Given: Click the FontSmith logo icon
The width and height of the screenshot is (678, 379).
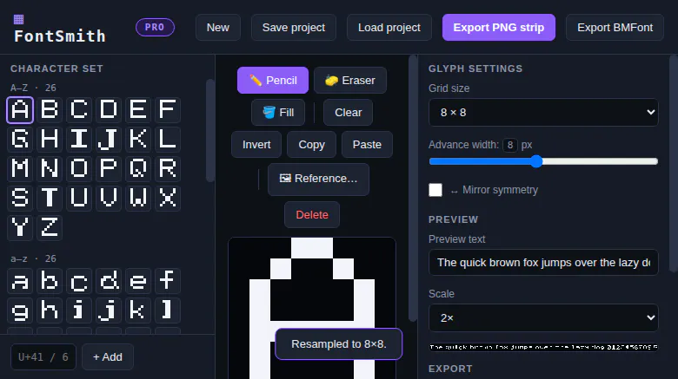Looking at the screenshot, I should 18,19.
